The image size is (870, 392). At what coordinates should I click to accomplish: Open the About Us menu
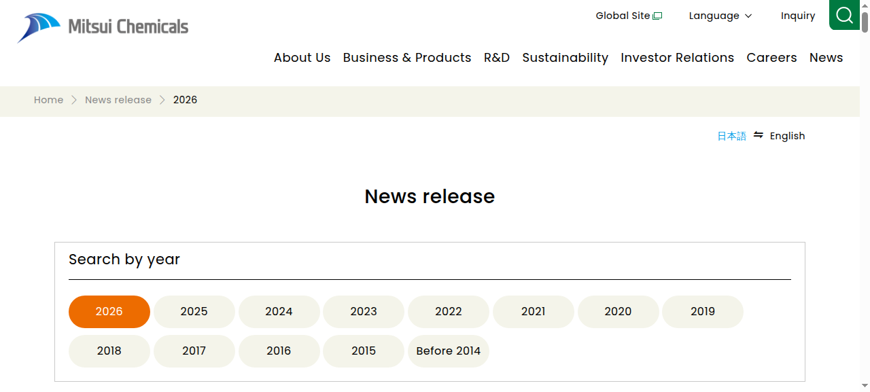pos(302,58)
